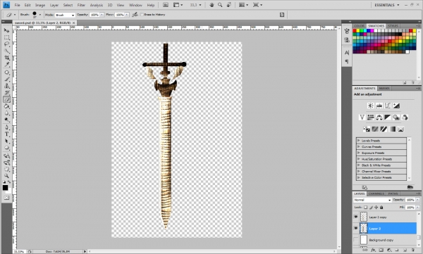Image resolution: width=423 pixels, height=254 pixels.
Task: Check the Erase to History box
Action: [142, 15]
